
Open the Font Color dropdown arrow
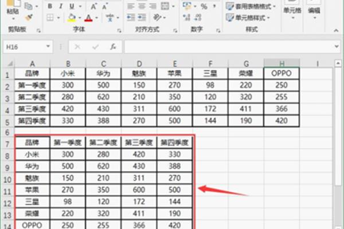pos(96,18)
